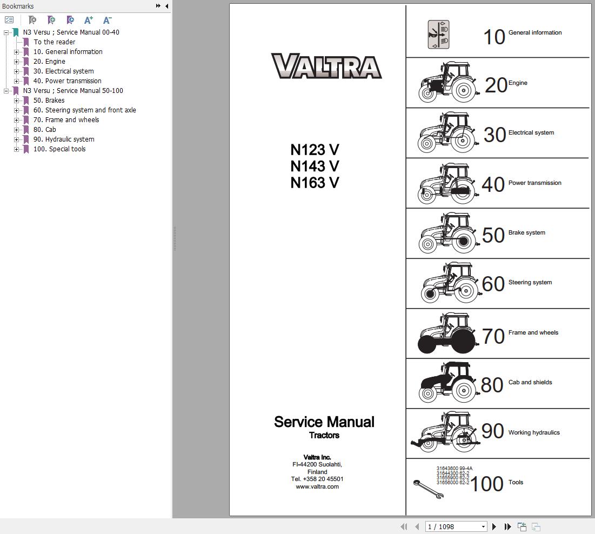This screenshot has height=534, width=595.
Task: Delete the selected bookmark
Action: pyautogui.click(x=32, y=20)
